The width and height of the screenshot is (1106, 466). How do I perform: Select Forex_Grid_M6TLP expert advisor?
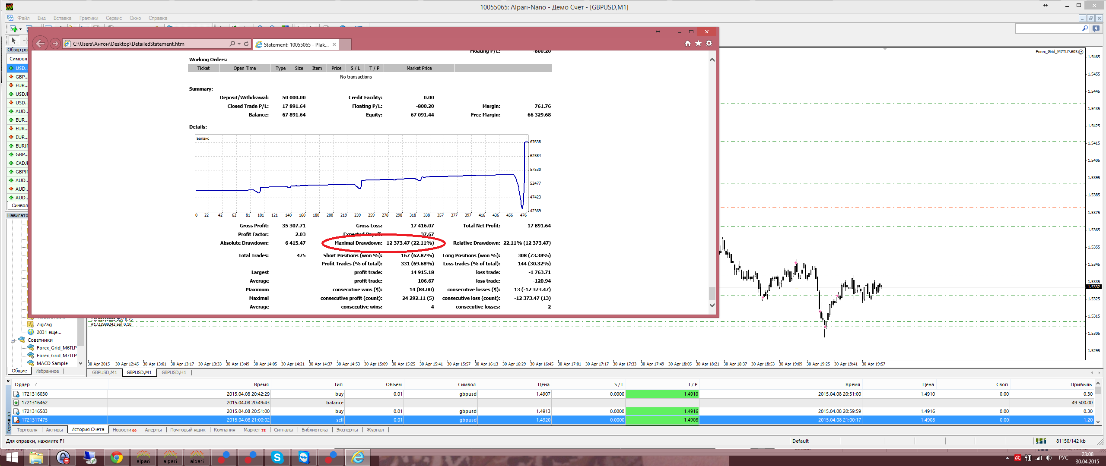coord(56,348)
